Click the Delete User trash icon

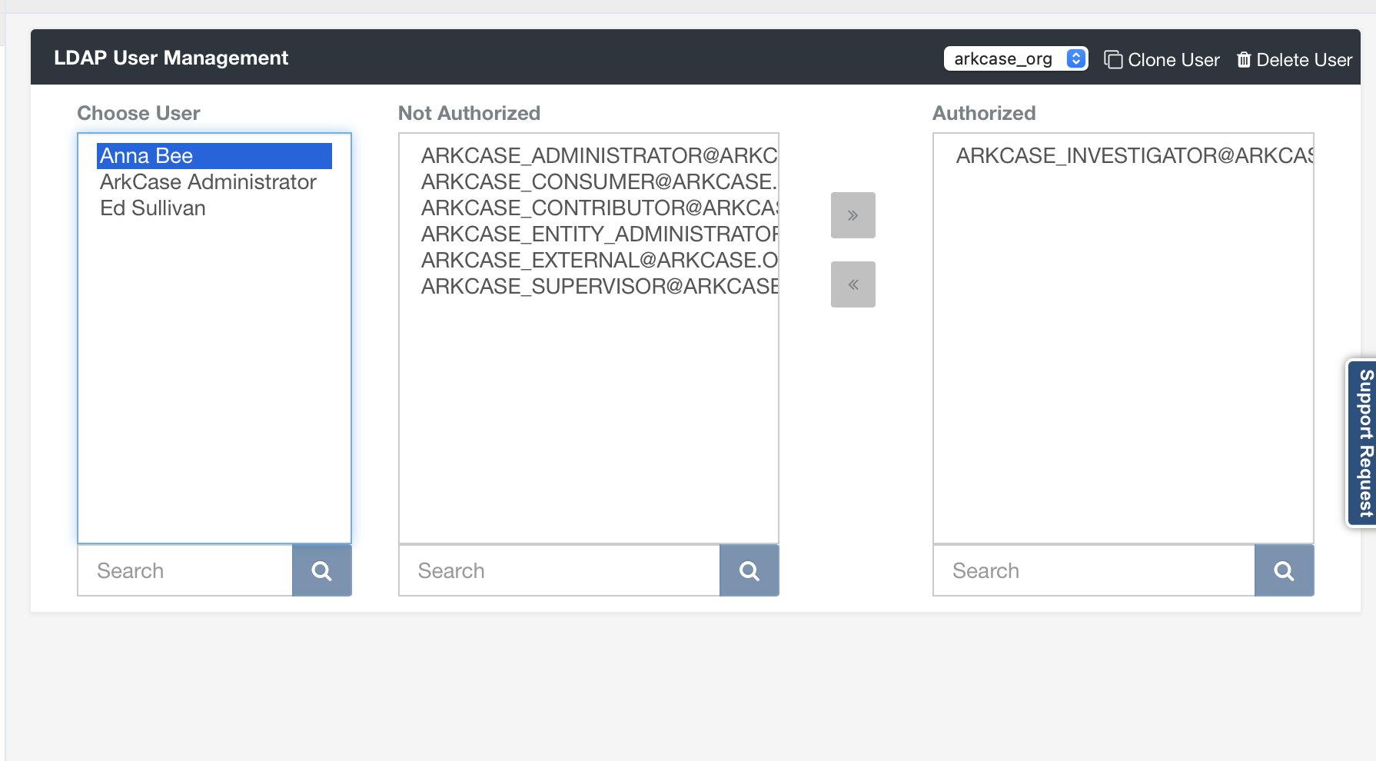(1244, 59)
